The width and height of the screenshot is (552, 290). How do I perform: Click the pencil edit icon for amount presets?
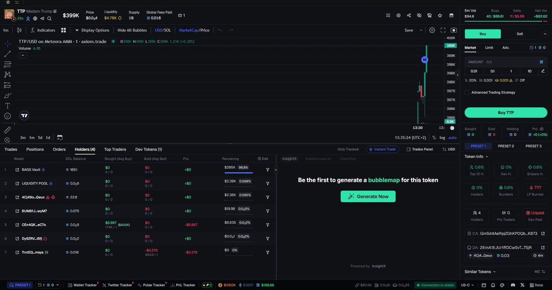tap(543, 71)
